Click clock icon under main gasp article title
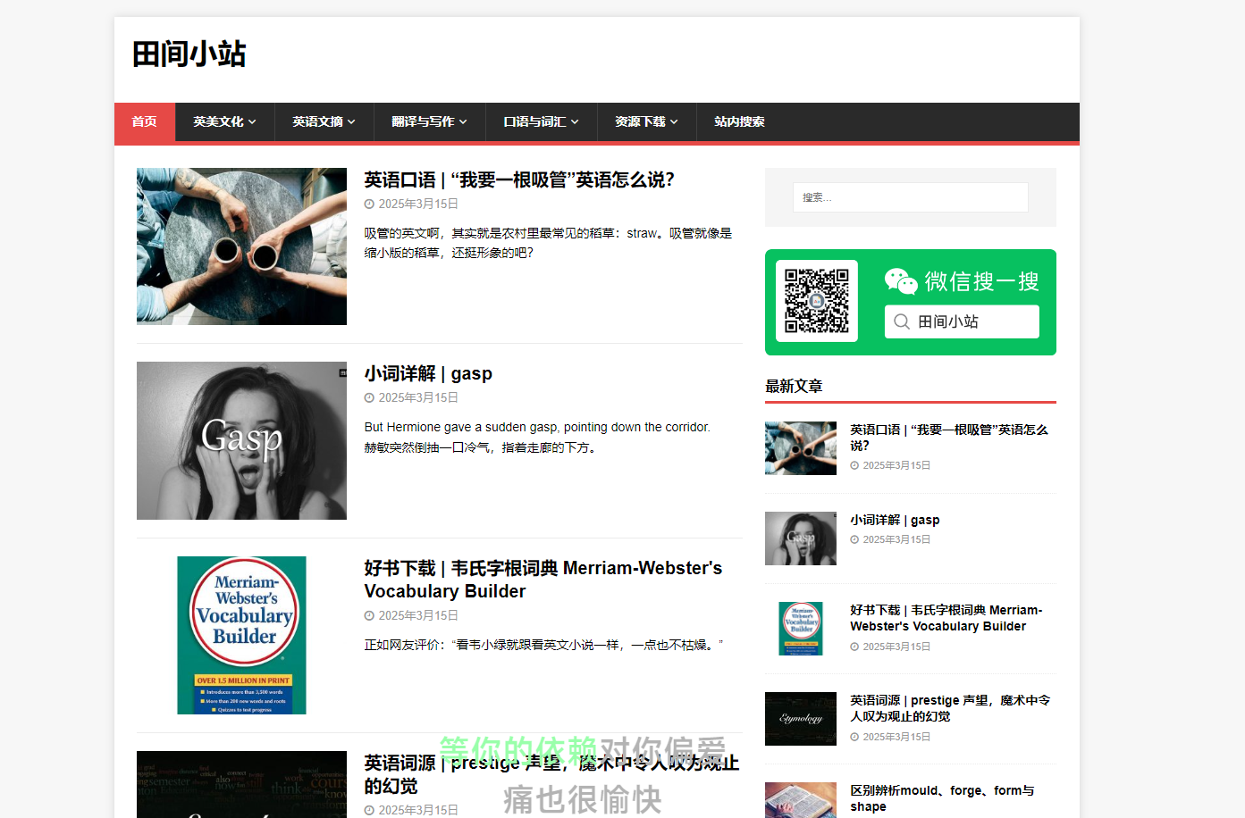The height and width of the screenshot is (818, 1245). coord(369,398)
